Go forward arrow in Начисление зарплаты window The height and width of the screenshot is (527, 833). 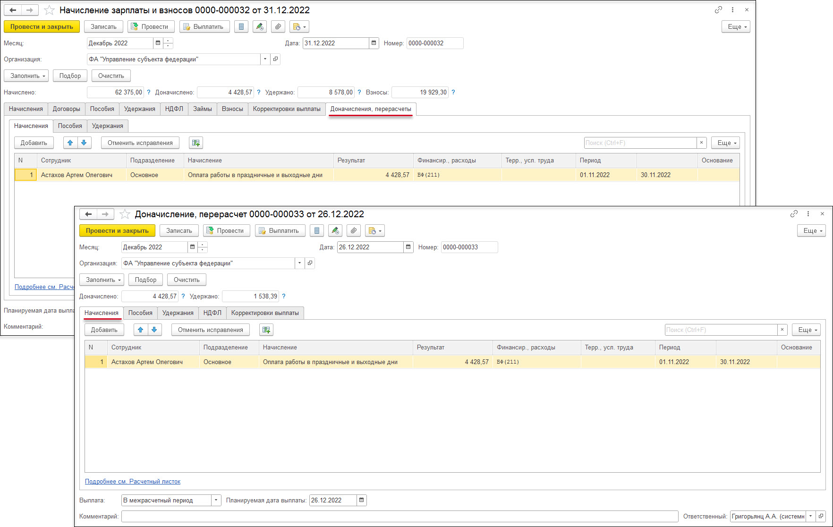click(x=29, y=10)
